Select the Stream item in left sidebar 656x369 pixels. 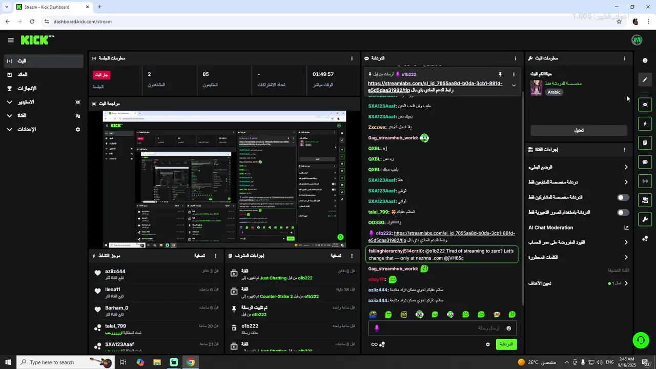(x=44, y=61)
